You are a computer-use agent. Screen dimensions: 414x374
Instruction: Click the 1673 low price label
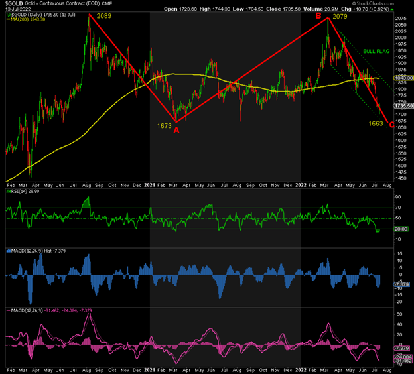165,126
